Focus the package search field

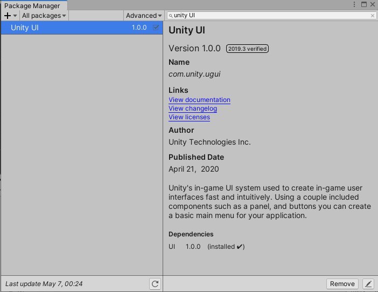(271, 16)
